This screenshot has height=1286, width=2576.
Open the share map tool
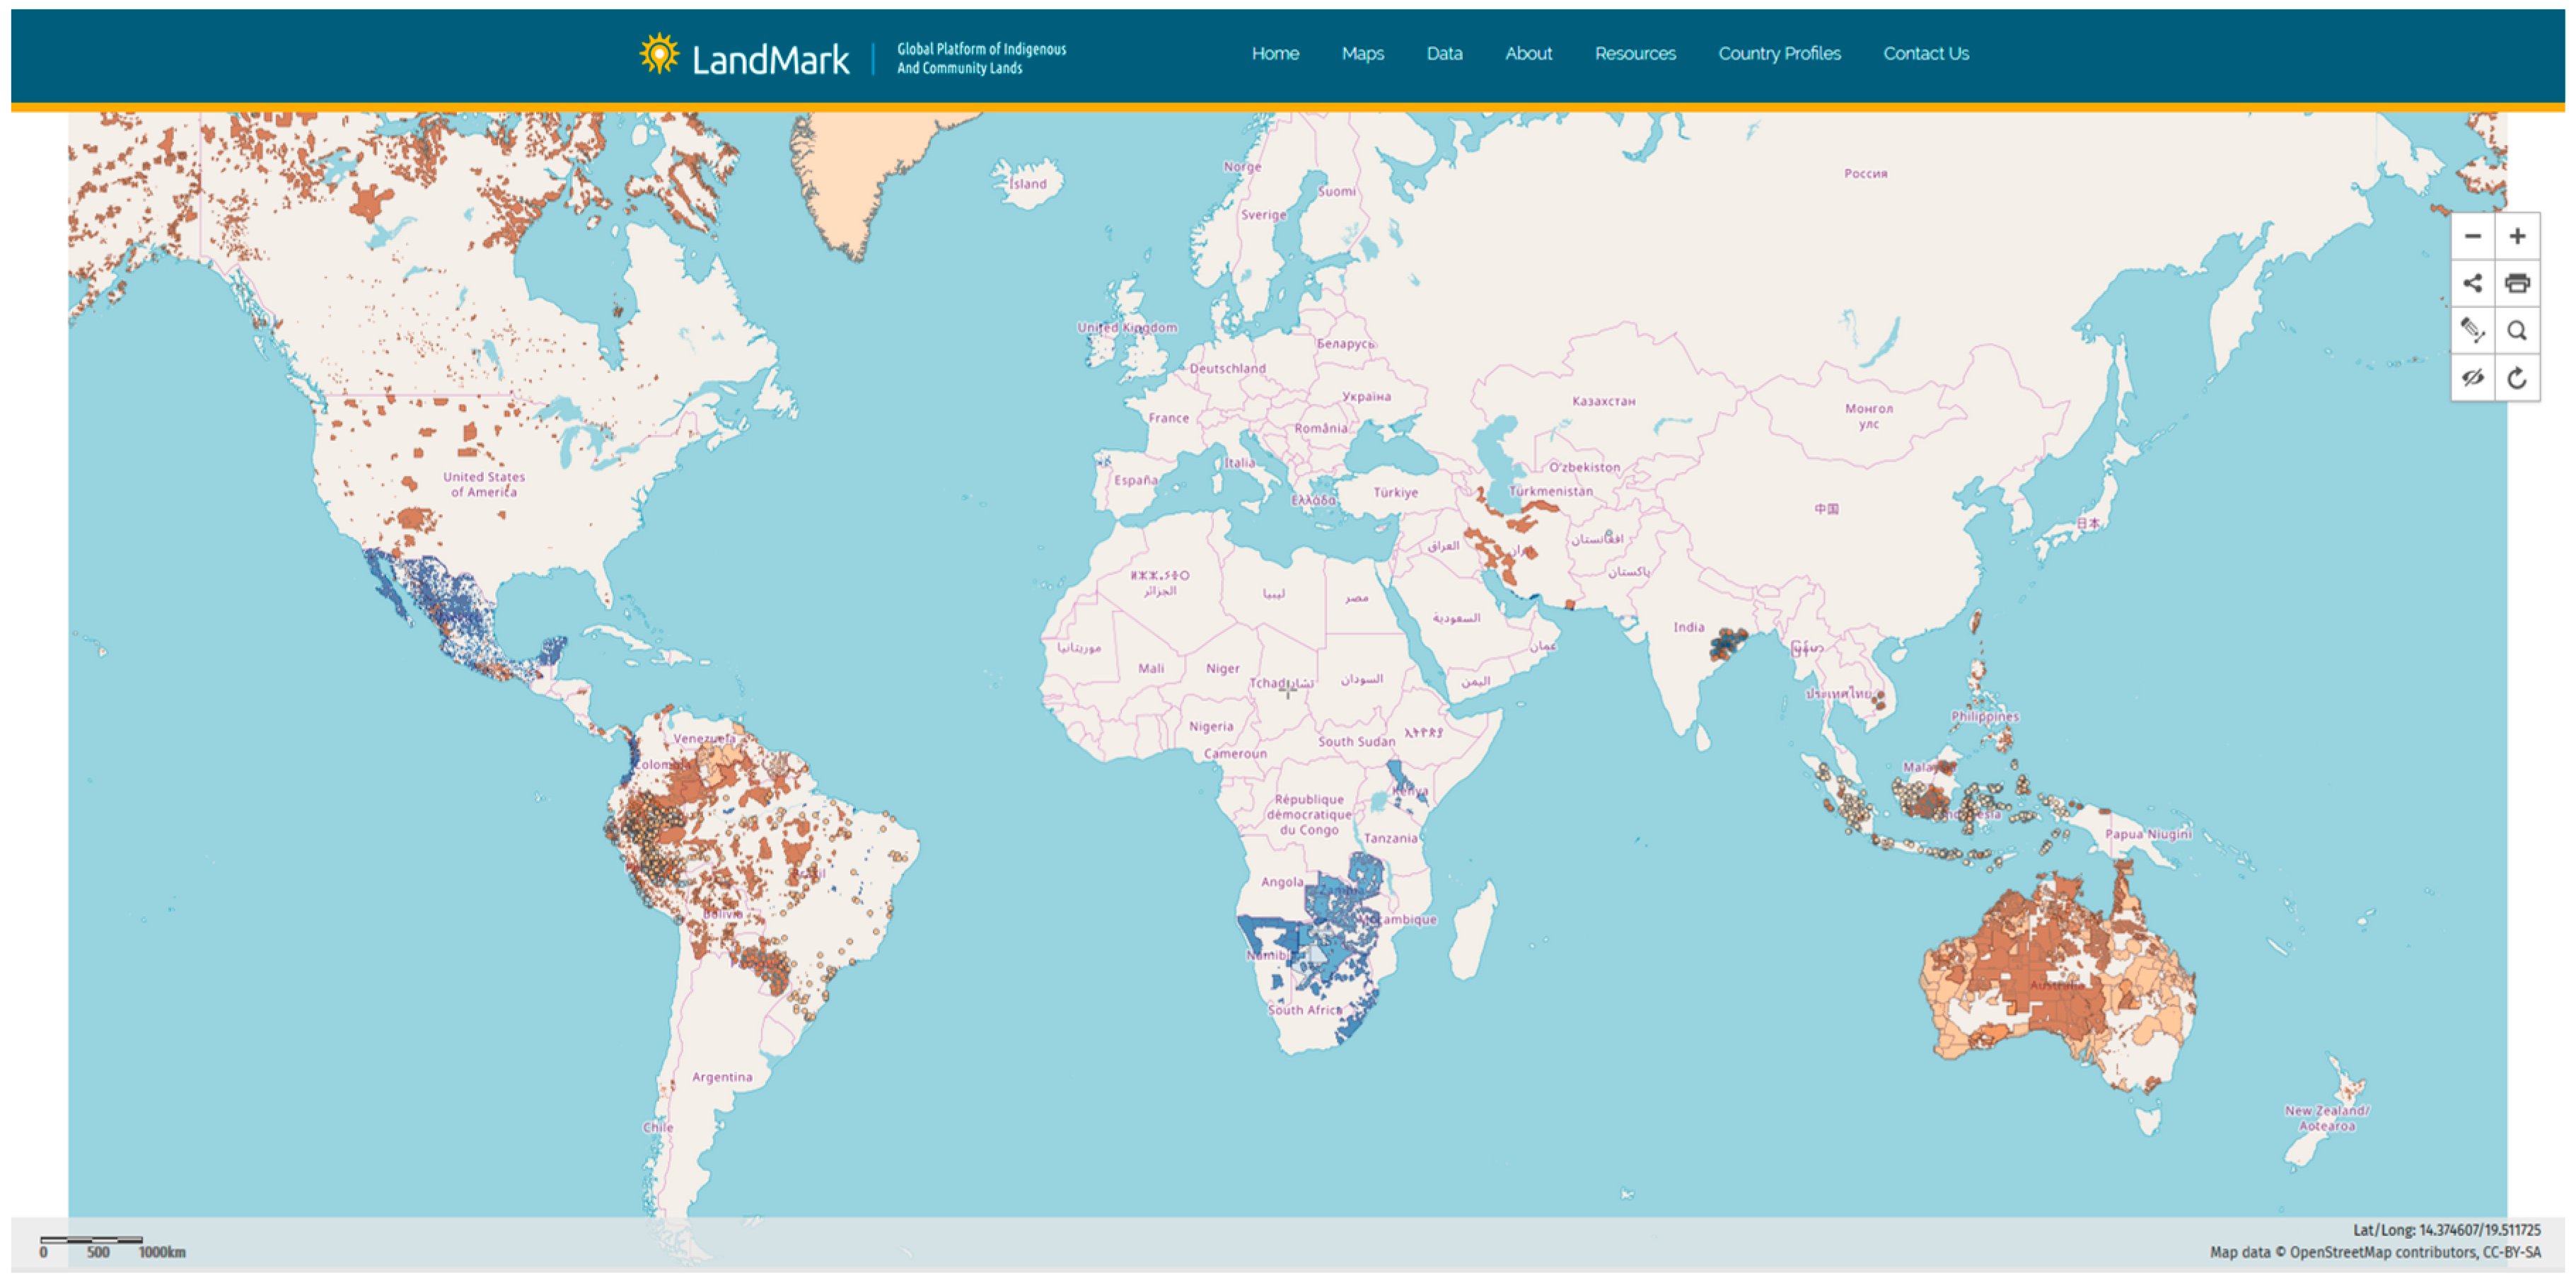tap(2473, 283)
